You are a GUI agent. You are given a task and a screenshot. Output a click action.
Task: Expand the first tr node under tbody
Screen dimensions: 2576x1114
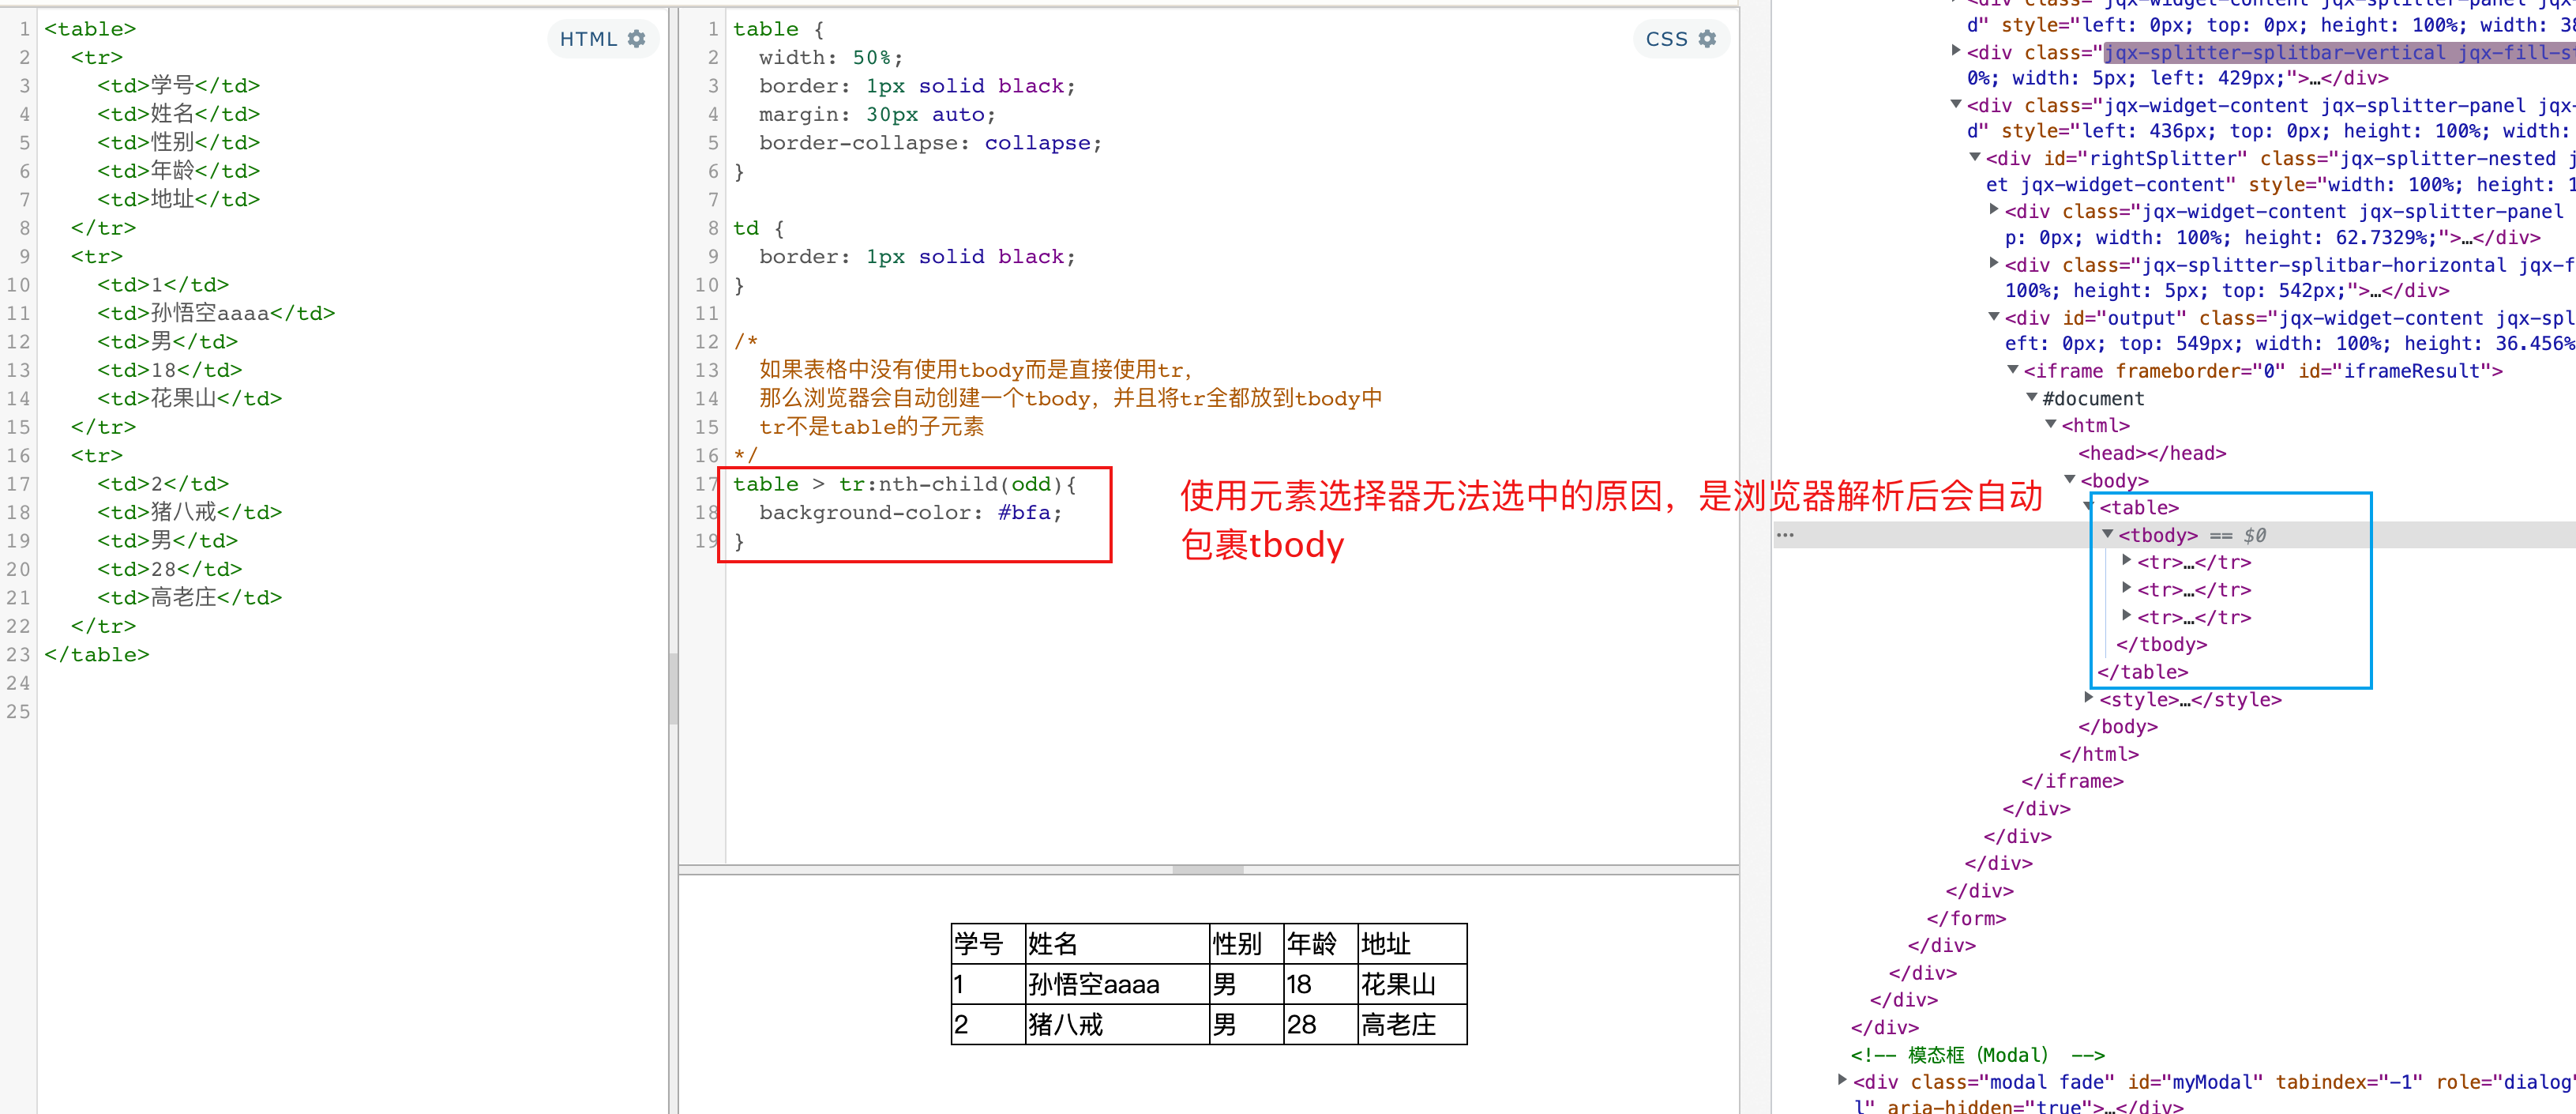pyautogui.click(x=2126, y=562)
